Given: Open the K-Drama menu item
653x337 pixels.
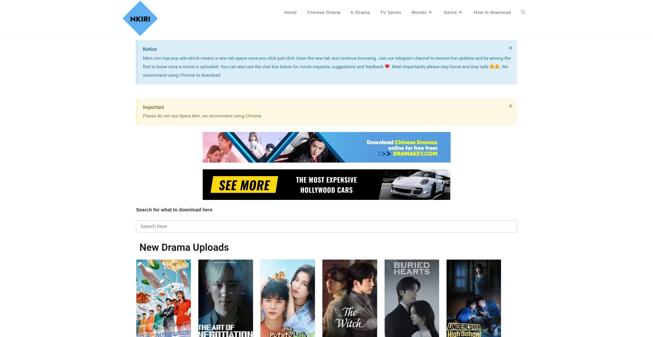Looking at the screenshot, I should (360, 13).
